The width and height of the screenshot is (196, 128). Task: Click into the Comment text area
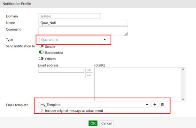click(83, 31)
